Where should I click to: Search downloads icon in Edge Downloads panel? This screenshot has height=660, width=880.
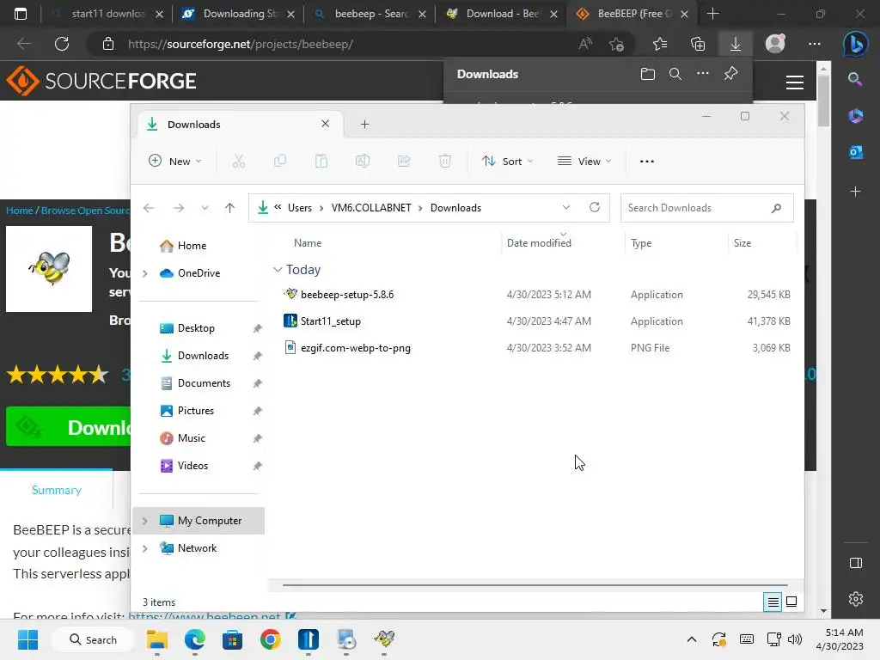click(675, 74)
